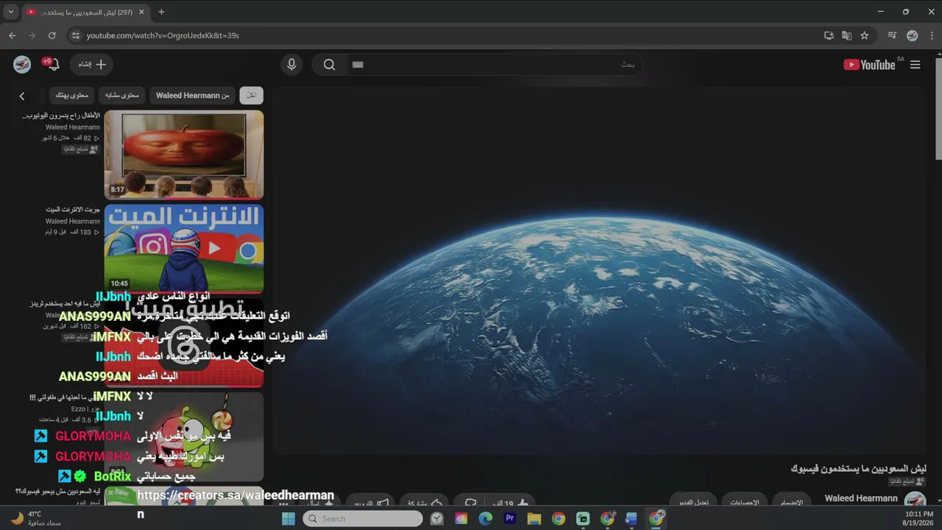The height and width of the screenshot is (530, 942).
Task: Start voice search with the microphone
Action: click(x=291, y=65)
